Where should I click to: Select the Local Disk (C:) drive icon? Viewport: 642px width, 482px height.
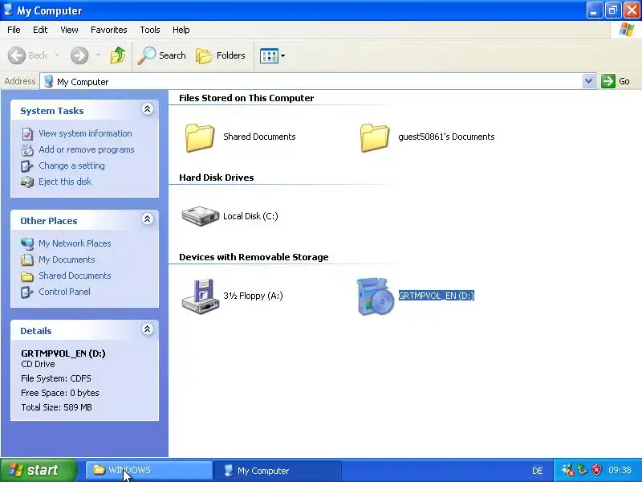click(x=200, y=216)
